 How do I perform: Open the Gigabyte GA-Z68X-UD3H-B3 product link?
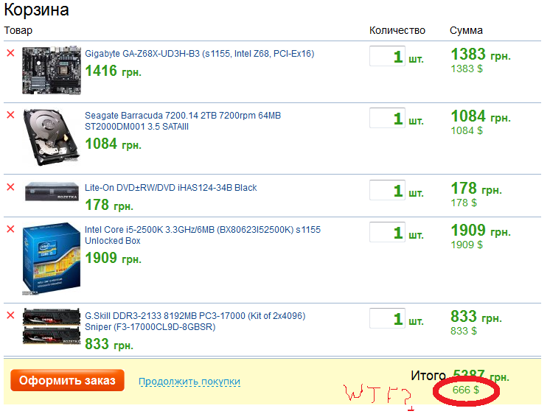tap(200, 54)
